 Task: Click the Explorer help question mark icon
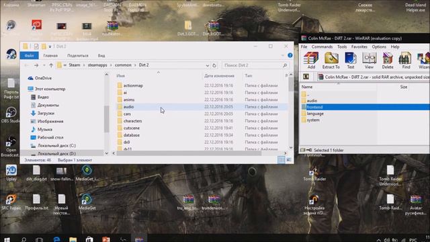[x=290, y=55]
